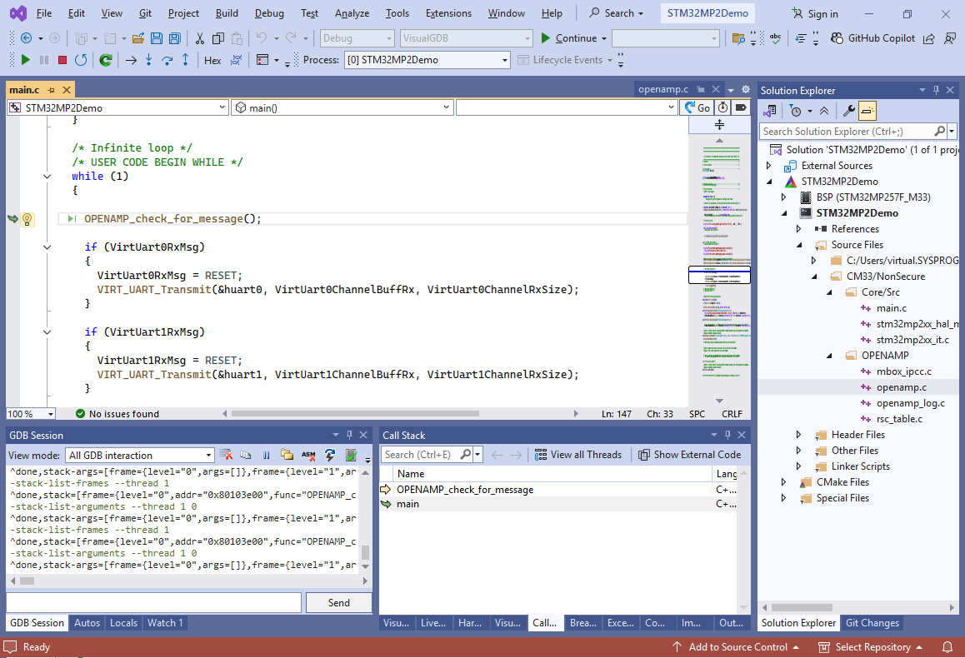
Task: Click Step Out icon
Action: [x=185, y=60]
